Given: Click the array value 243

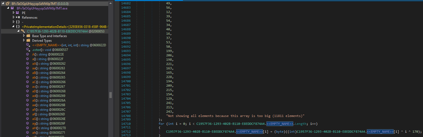Looking at the screenshot, I should pyautogui.click(x=169, y=111).
